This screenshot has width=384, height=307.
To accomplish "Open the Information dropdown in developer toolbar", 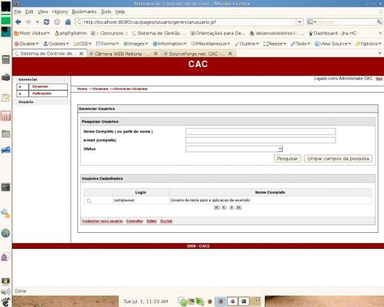I will pos(170,43).
